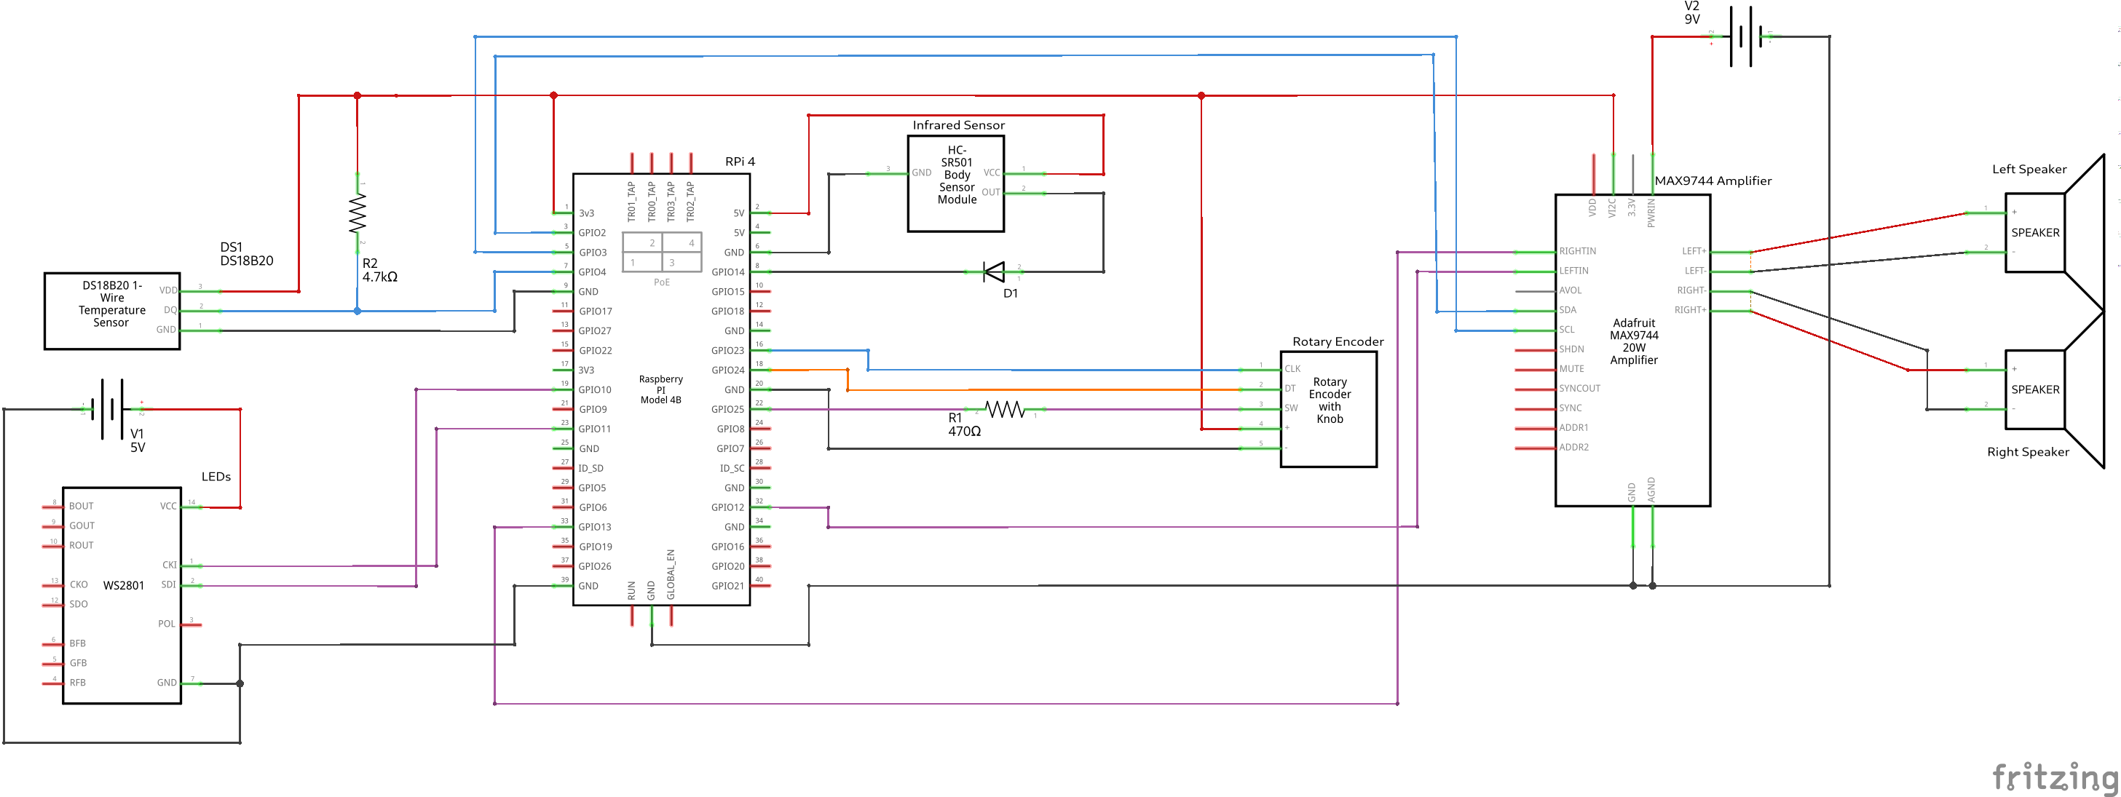Select the V1 5V battery symbol
The width and height of the screenshot is (2121, 797).
click(112, 408)
